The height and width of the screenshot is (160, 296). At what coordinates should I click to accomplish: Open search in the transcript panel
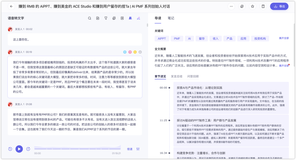coord(90,18)
